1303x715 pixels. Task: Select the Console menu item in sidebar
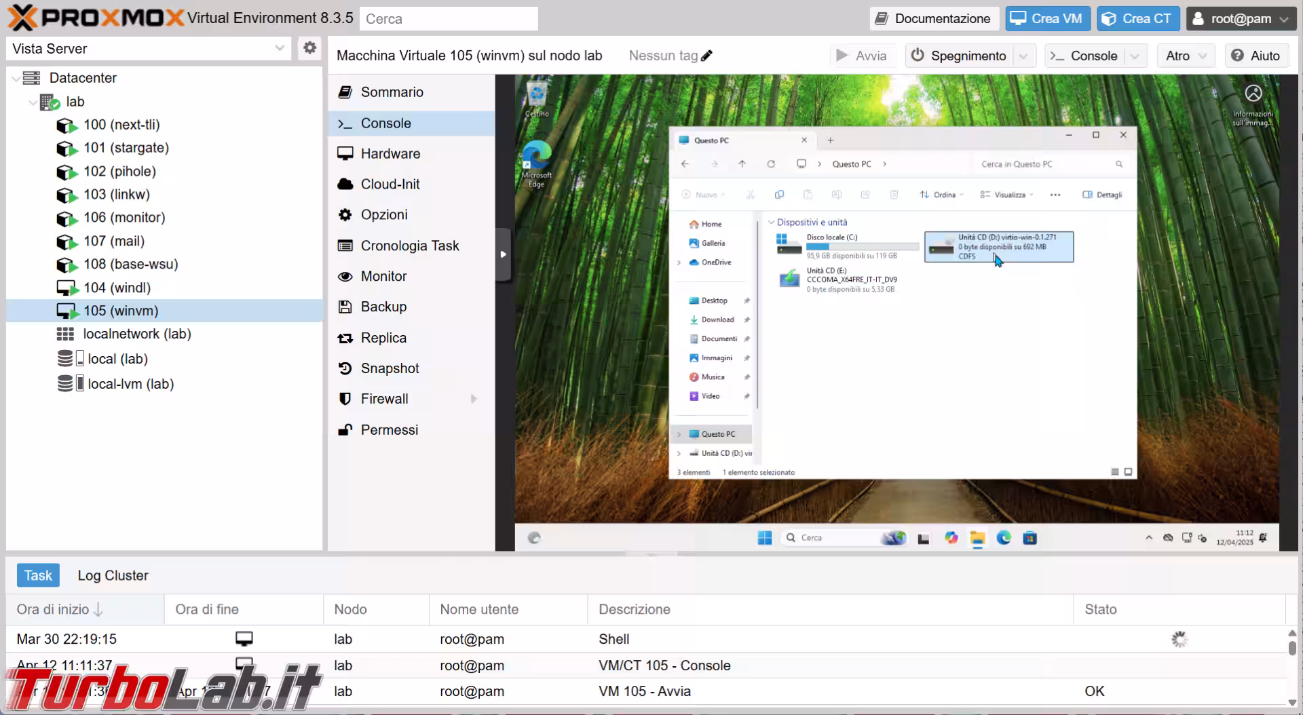(385, 123)
